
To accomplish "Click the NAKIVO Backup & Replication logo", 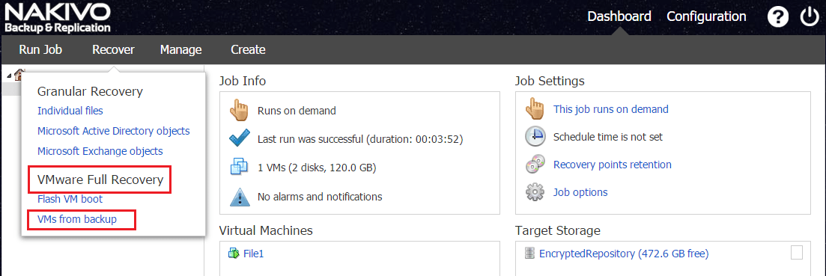I will (58, 18).
